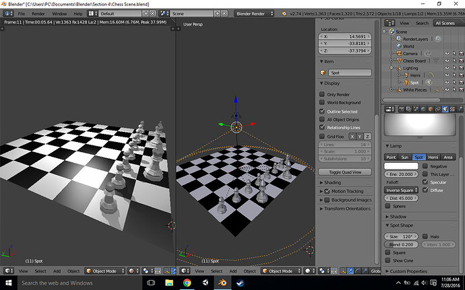Click the Item name field containing Spot
This screenshot has height=290, width=465.
coord(348,72)
